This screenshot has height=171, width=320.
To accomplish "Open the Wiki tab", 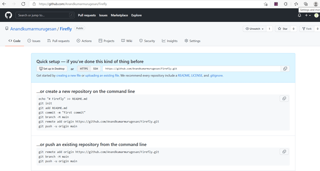I will [x=127, y=41].
